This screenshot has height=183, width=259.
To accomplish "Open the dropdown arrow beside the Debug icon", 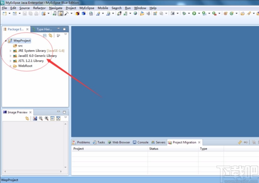I will coord(189,13).
